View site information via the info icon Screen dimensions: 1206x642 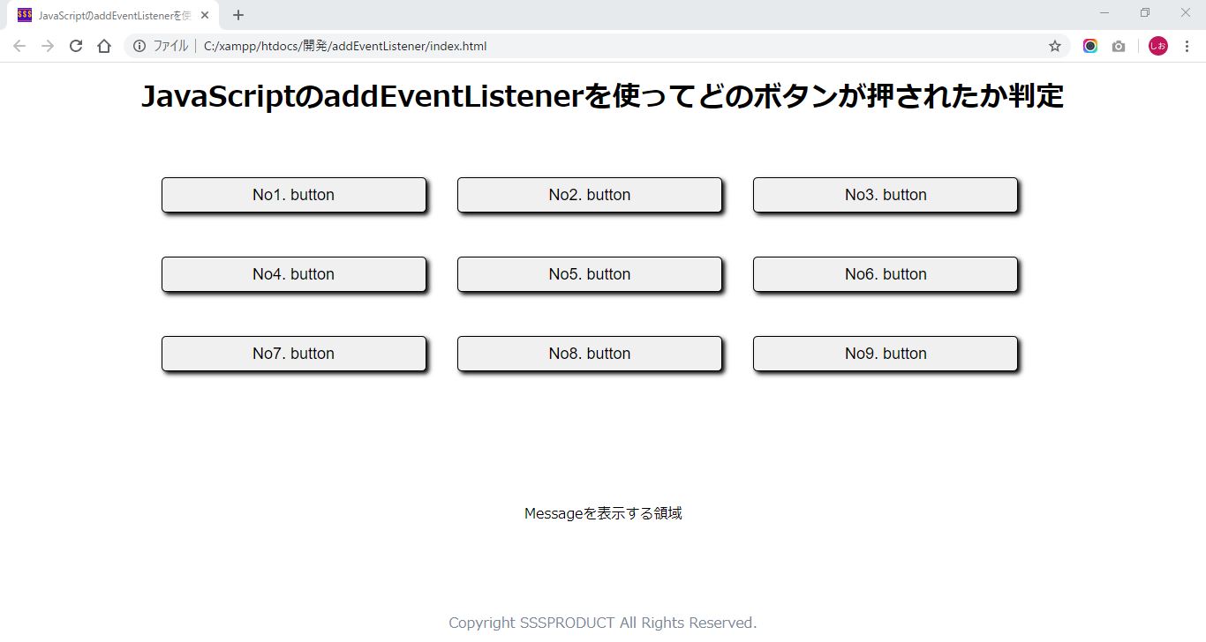point(139,47)
